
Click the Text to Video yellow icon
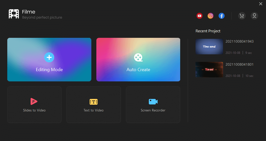[x=94, y=102]
